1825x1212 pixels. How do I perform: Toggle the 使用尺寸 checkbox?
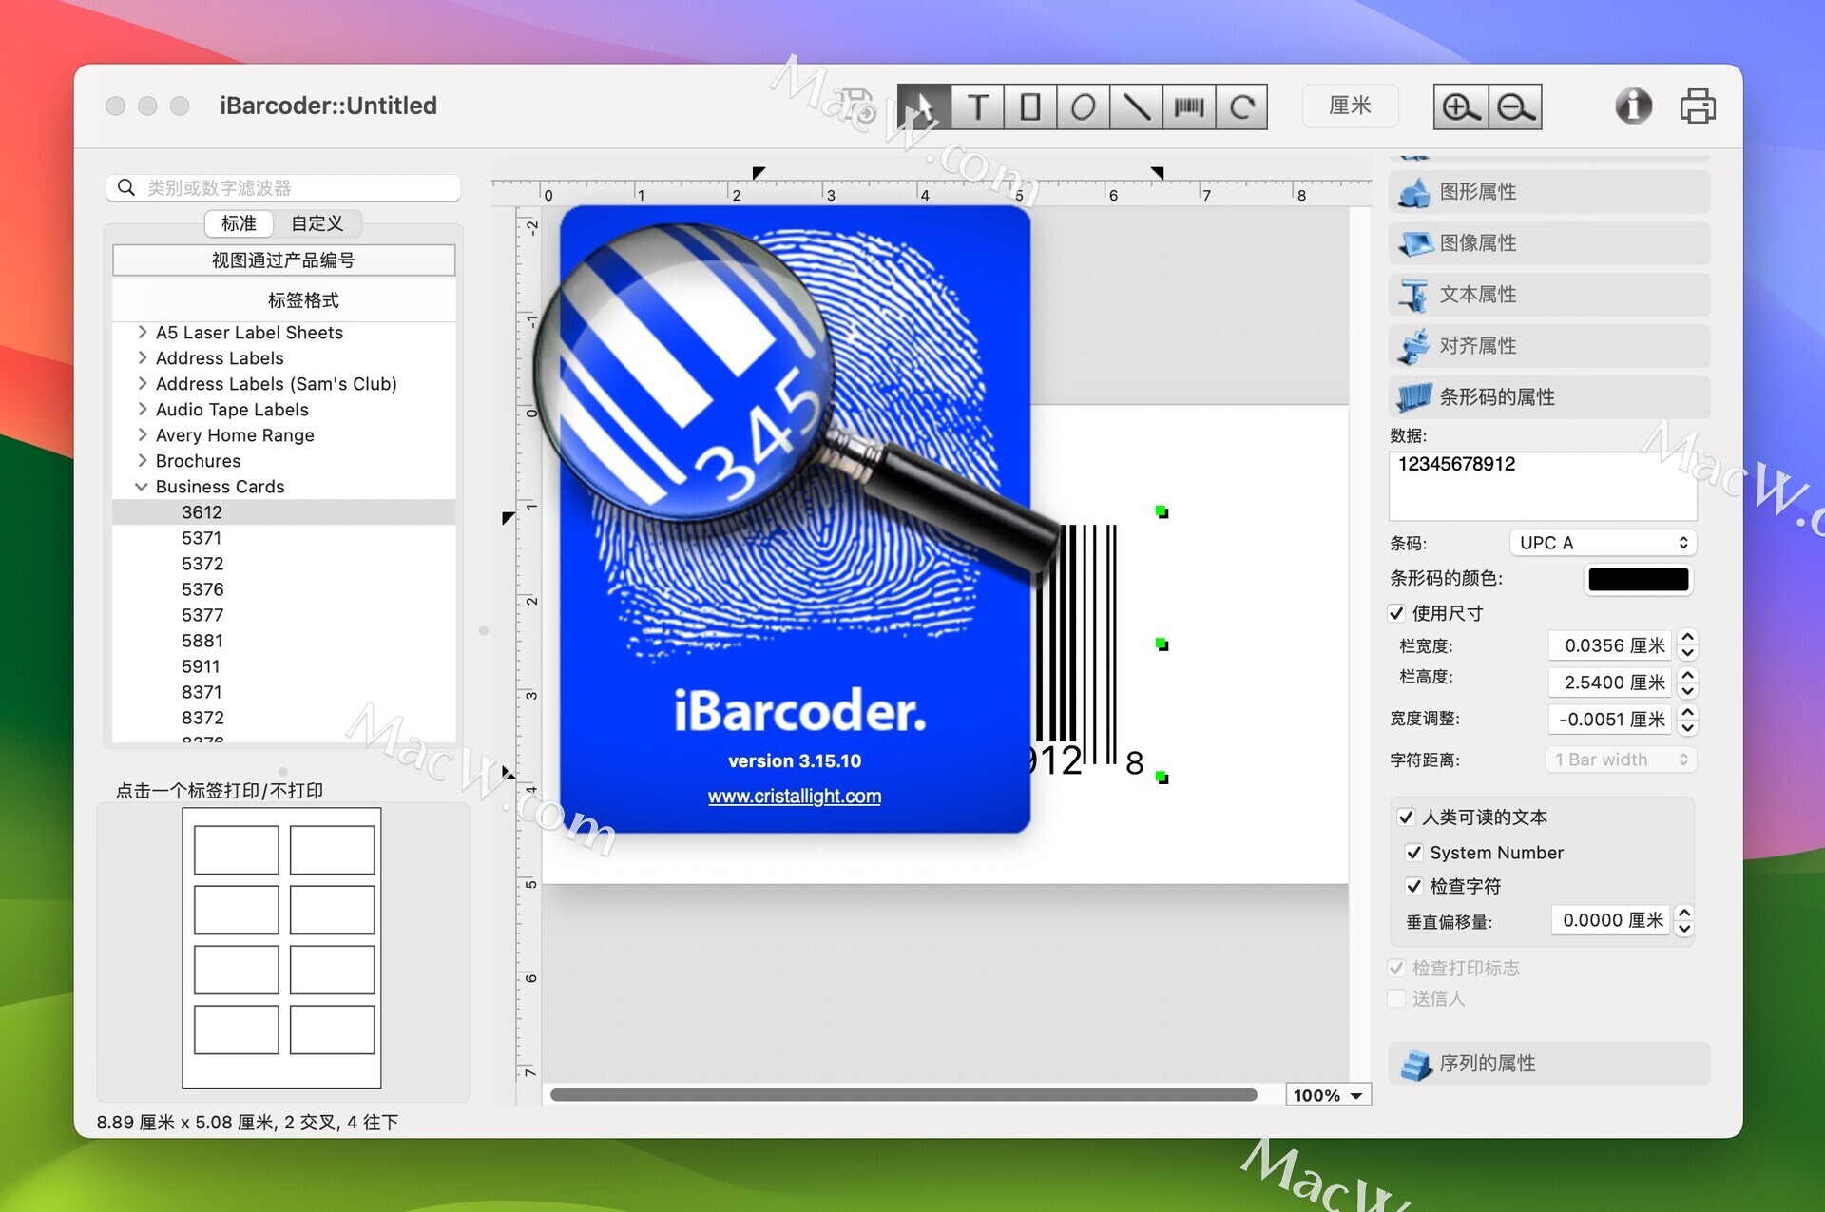click(1396, 613)
